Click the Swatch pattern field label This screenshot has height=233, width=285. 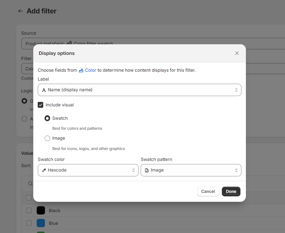coord(156,160)
